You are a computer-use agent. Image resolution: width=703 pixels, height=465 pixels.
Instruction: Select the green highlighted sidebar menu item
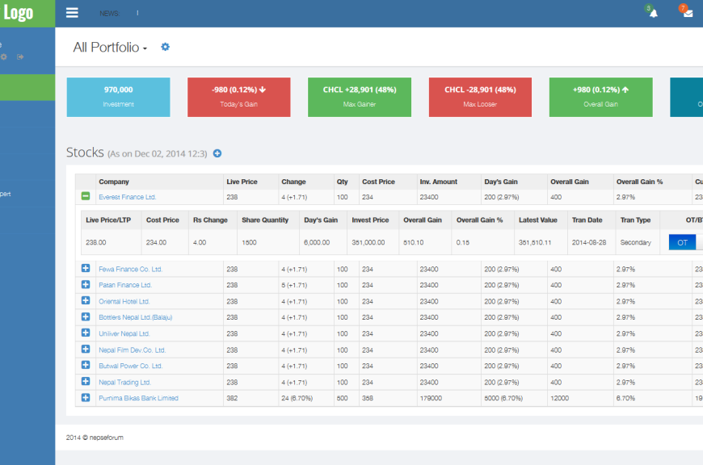[x=27, y=87]
